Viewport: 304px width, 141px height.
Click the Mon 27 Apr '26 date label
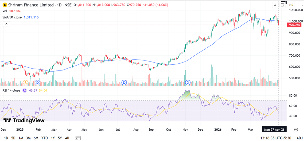point(274,129)
